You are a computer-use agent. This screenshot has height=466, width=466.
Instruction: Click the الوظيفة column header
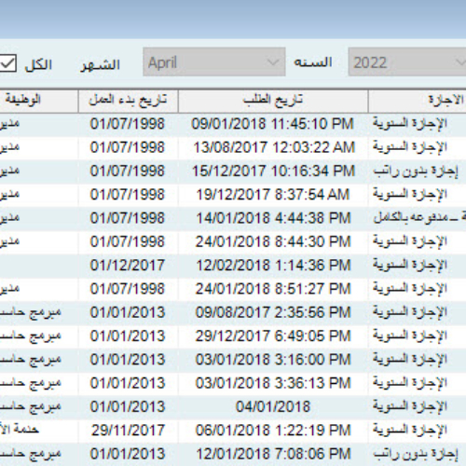click(38, 101)
